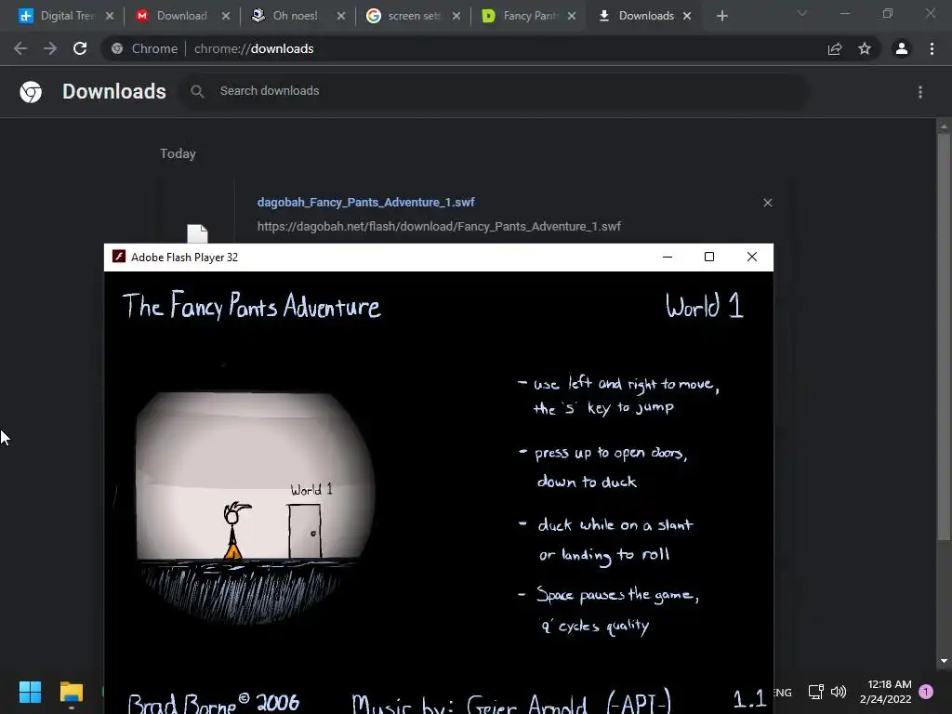
Task: Close the Downloads tab
Action: click(687, 16)
